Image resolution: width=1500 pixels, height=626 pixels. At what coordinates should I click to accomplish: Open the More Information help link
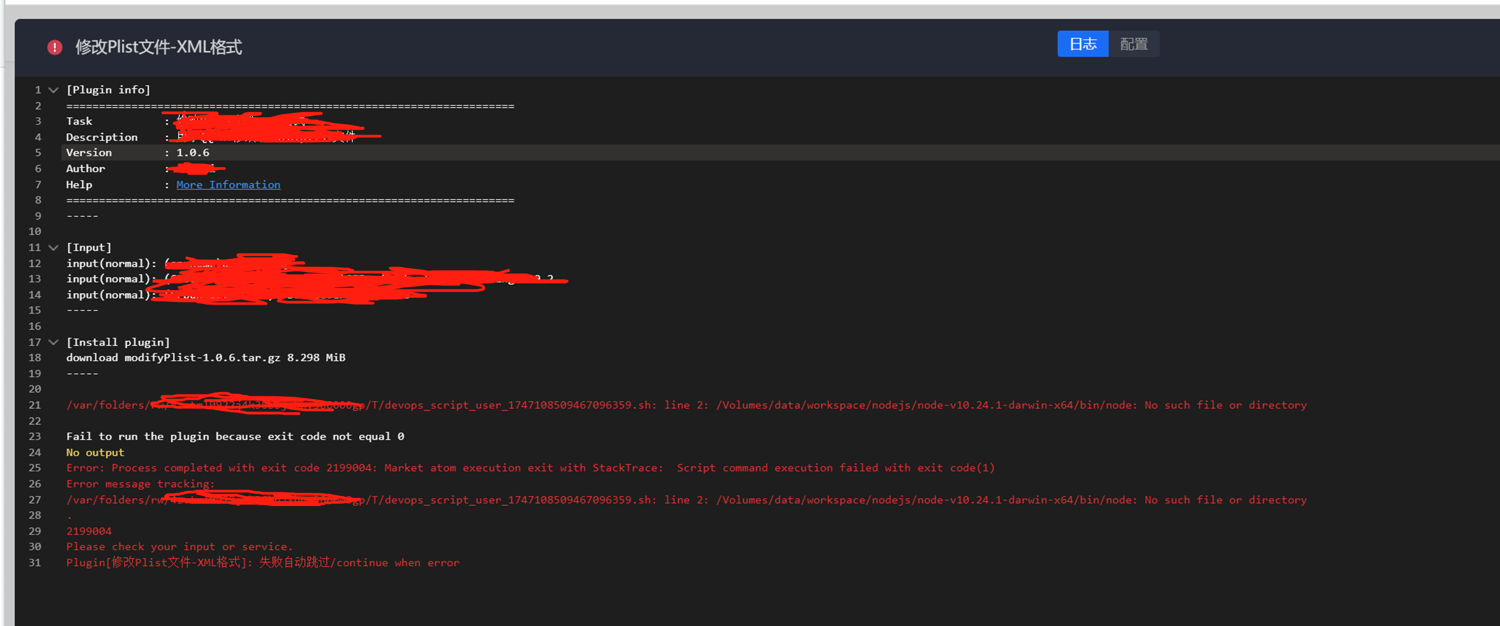(228, 185)
